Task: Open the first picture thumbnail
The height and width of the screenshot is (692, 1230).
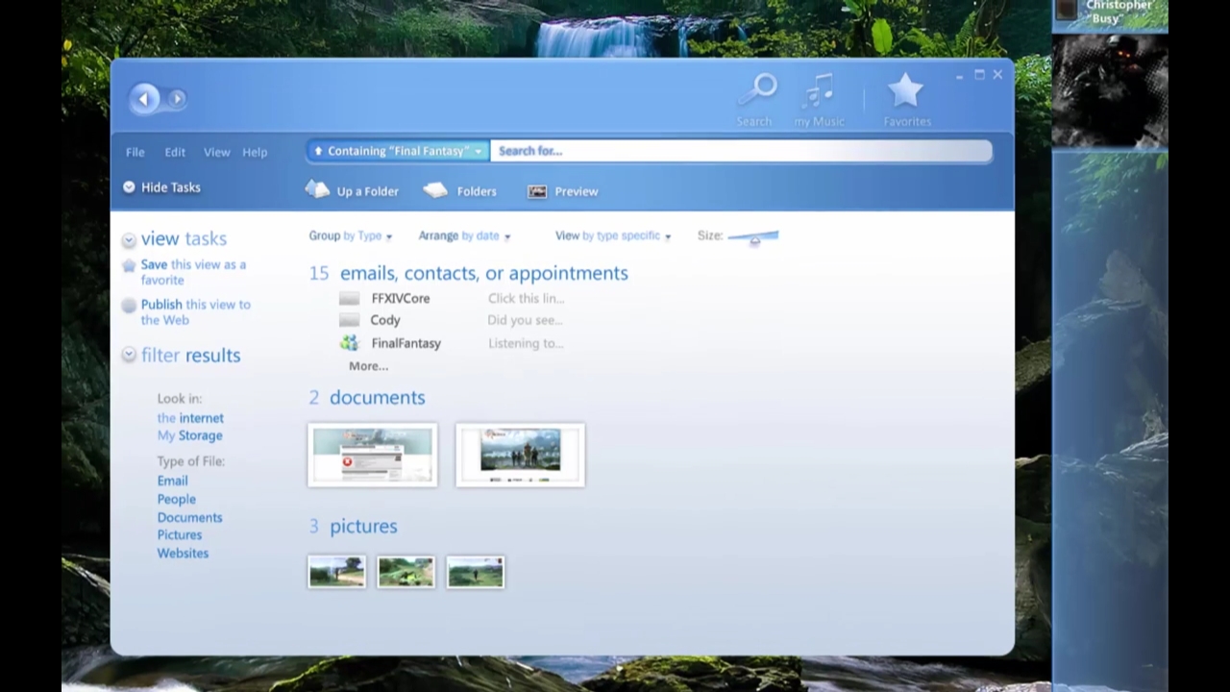Action: pyautogui.click(x=337, y=572)
